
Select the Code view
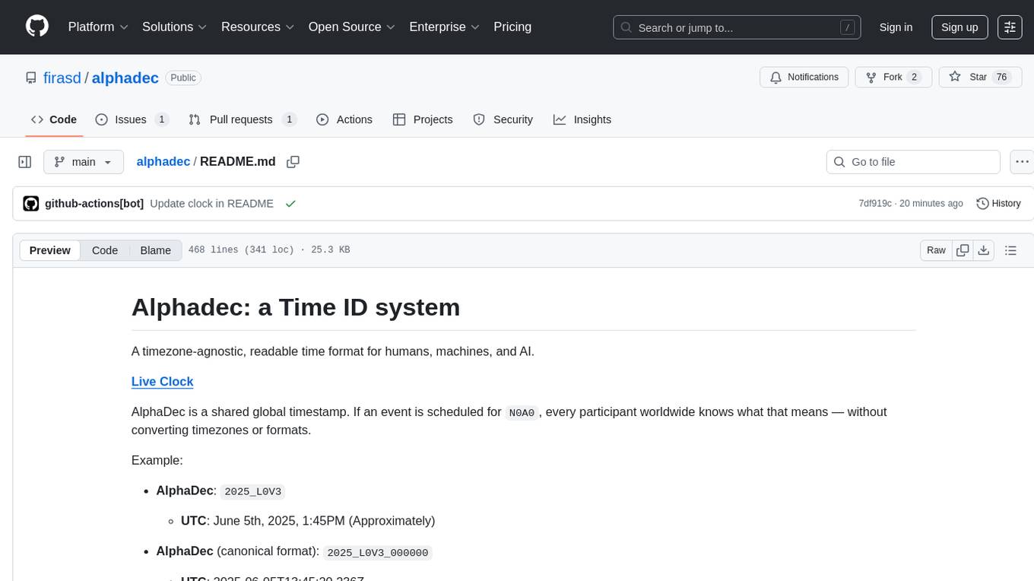coord(105,250)
